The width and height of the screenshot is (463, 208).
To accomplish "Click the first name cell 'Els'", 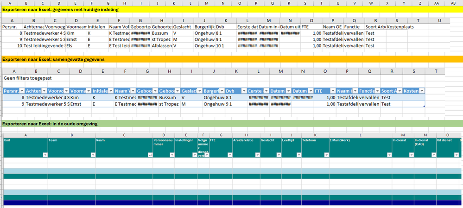I will click(76, 46).
